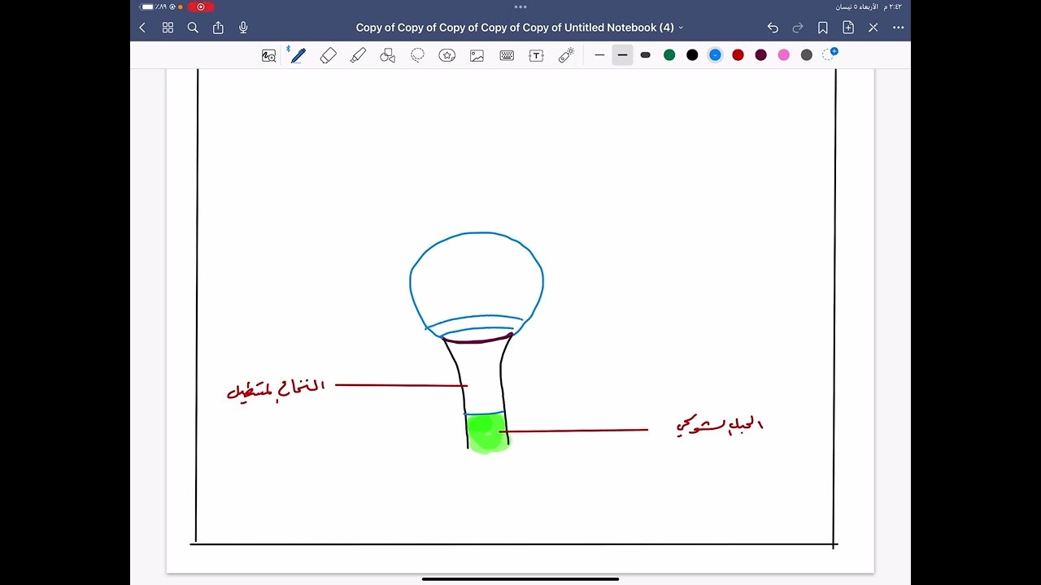Viewport: 1041px width, 585px height.
Task: Open the notebook search
Action: coord(193,28)
